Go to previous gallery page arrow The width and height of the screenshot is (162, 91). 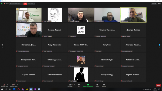[2, 45]
